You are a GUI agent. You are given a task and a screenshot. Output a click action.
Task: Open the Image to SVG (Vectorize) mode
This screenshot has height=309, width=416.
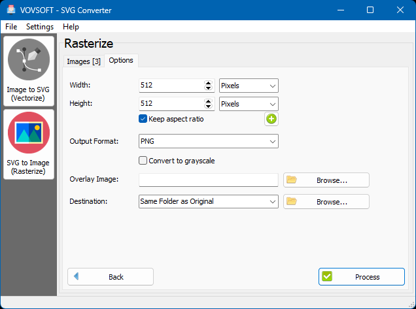pos(29,71)
